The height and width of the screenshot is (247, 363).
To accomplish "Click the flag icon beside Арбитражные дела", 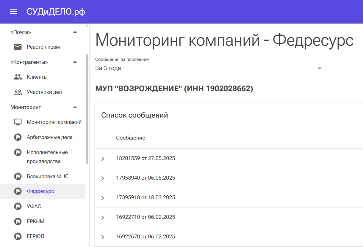I will [18, 137].
